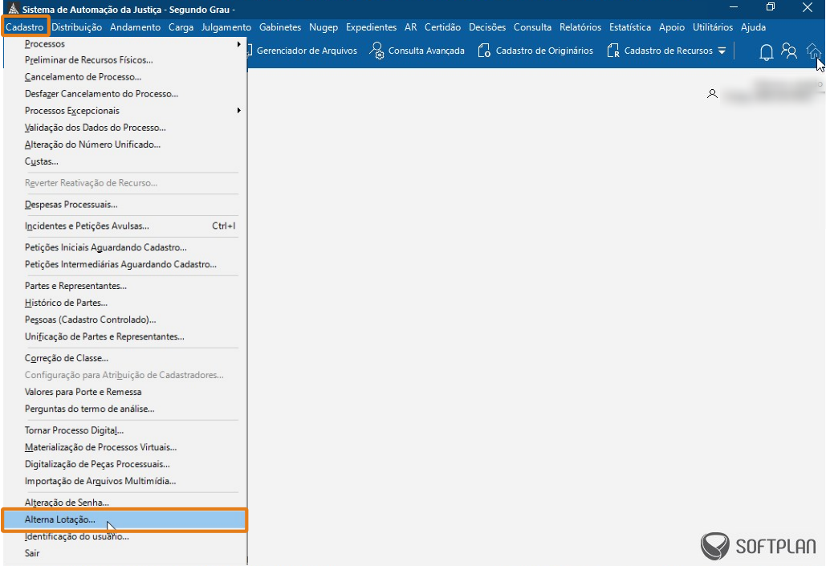Click the application icon in title bar
The height and width of the screenshot is (566, 826).
(13, 9)
